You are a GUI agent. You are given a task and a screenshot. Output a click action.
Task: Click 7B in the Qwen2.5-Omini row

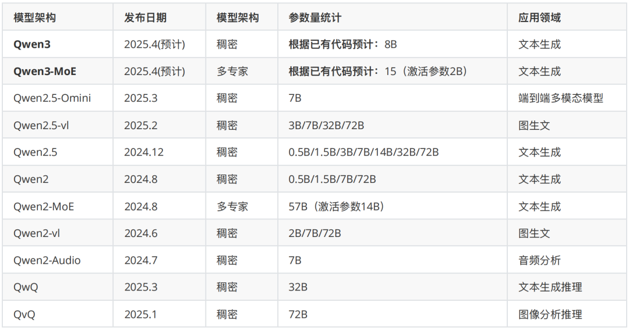[x=295, y=98]
